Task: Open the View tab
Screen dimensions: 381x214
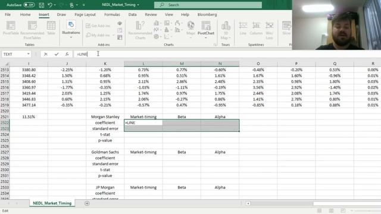Action: coord(169,14)
